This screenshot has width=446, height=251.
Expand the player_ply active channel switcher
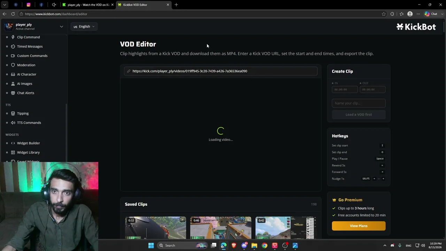[34, 26]
